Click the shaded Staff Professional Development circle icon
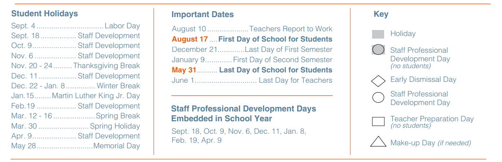This screenshot has width=502, height=162. (x=379, y=50)
